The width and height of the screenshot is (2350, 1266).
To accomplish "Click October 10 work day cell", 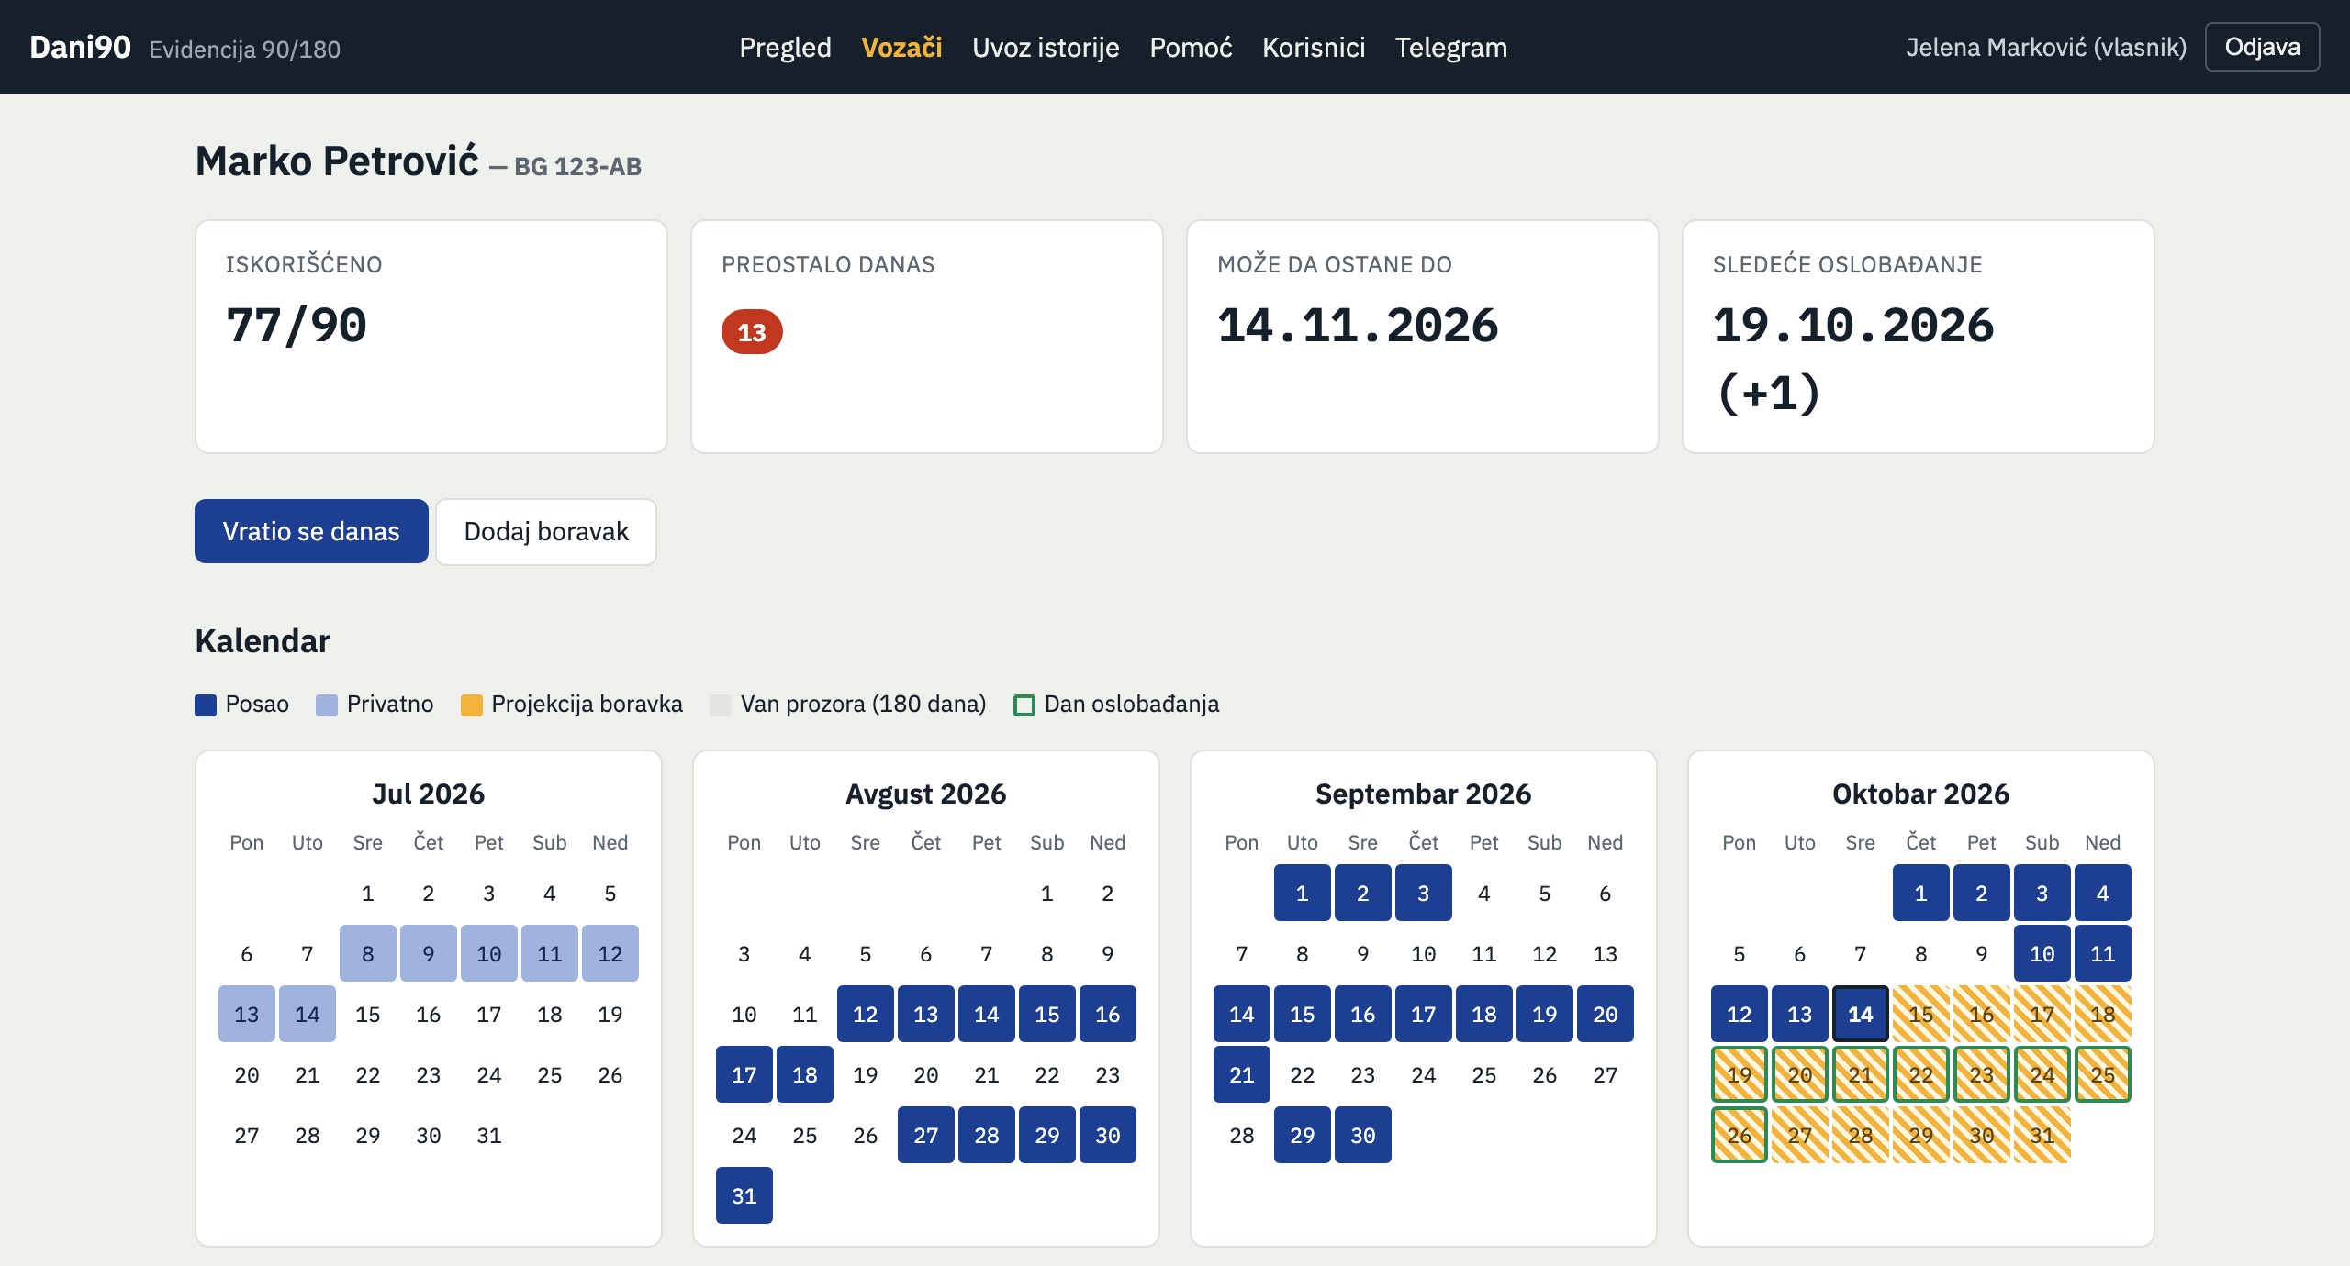I will tap(2042, 953).
